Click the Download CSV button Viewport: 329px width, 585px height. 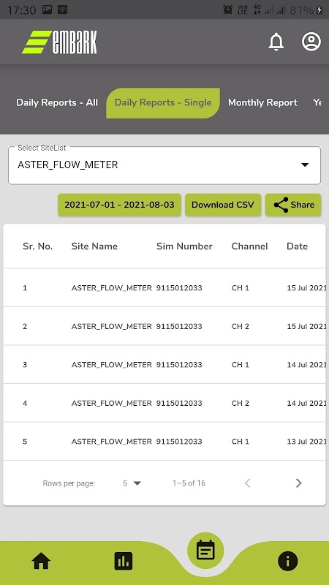223,205
